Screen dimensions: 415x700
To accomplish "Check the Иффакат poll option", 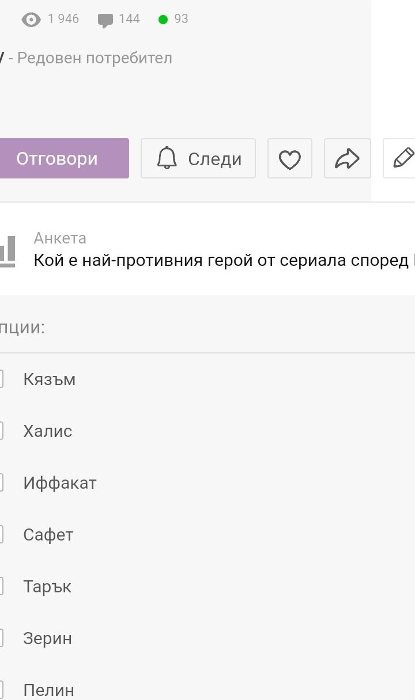I will click(x=2, y=483).
